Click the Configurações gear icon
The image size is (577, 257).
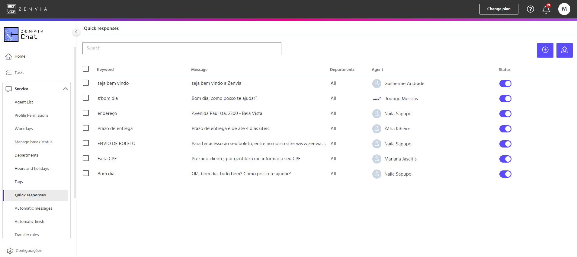pos(10,251)
